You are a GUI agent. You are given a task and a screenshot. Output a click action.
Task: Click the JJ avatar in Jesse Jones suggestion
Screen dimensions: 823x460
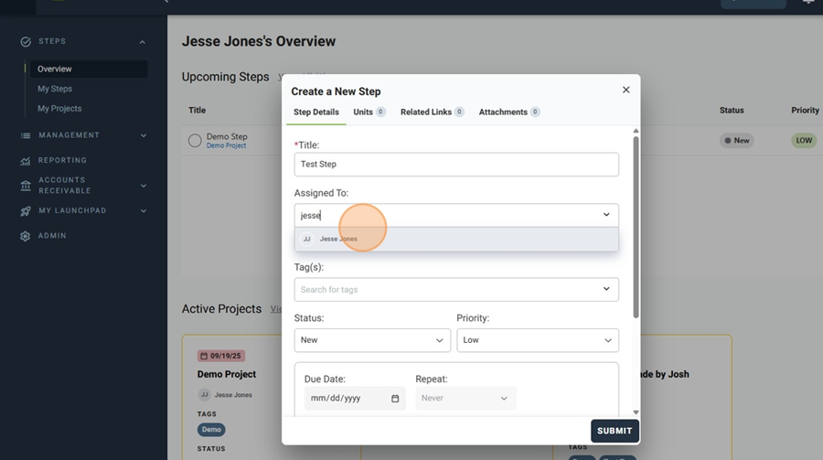point(306,239)
